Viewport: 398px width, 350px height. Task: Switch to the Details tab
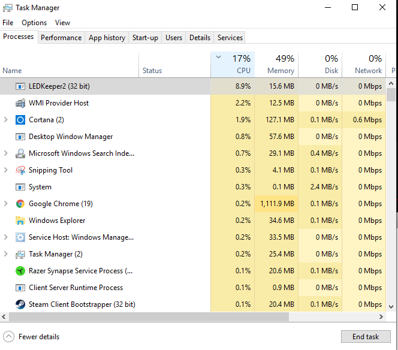point(200,38)
